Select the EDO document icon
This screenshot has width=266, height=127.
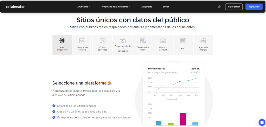[x=183, y=40]
